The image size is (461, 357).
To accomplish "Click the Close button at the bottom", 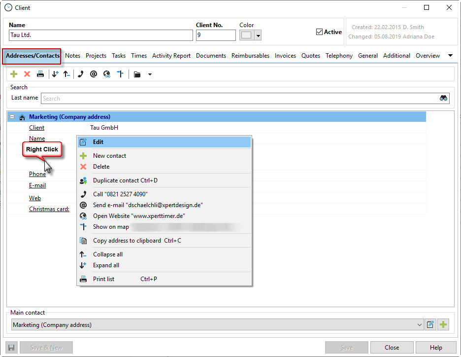I will [392, 347].
